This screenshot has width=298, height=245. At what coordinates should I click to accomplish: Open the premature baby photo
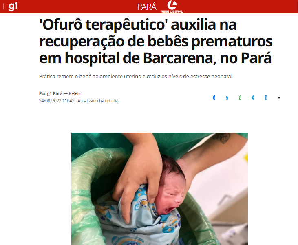point(159,189)
